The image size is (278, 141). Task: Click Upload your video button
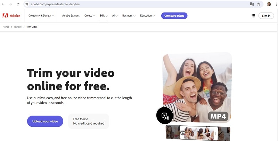pyautogui.click(x=45, y=121)
